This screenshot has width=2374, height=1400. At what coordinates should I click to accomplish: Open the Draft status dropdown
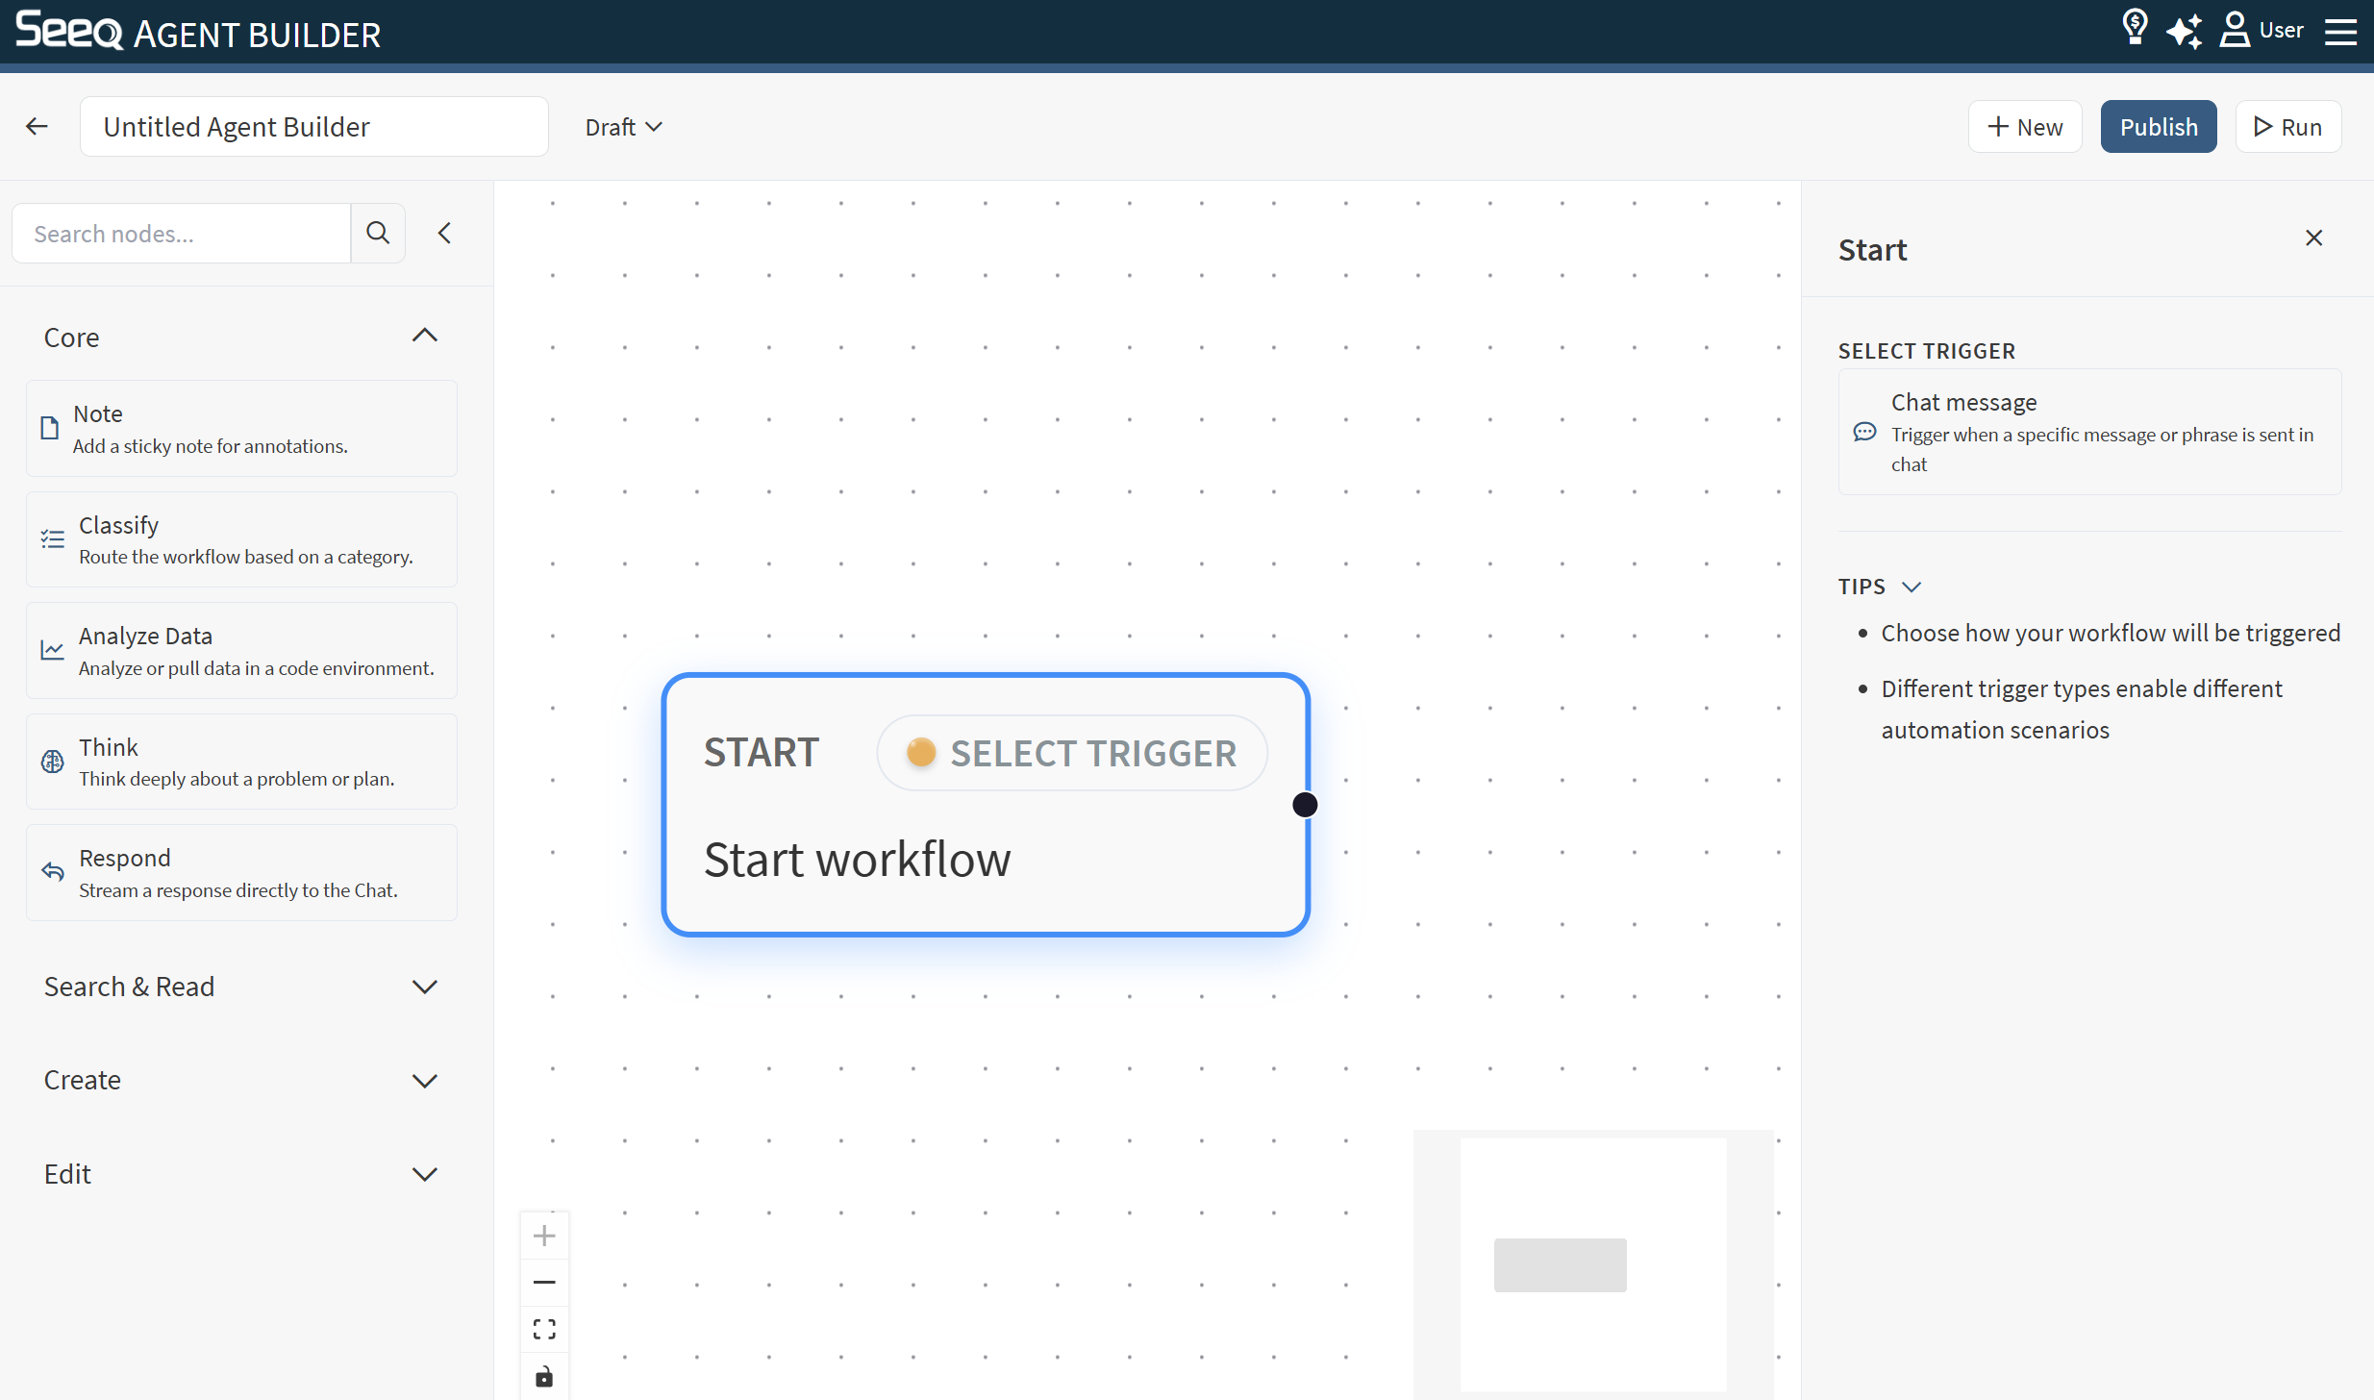(x=623, y=127)
